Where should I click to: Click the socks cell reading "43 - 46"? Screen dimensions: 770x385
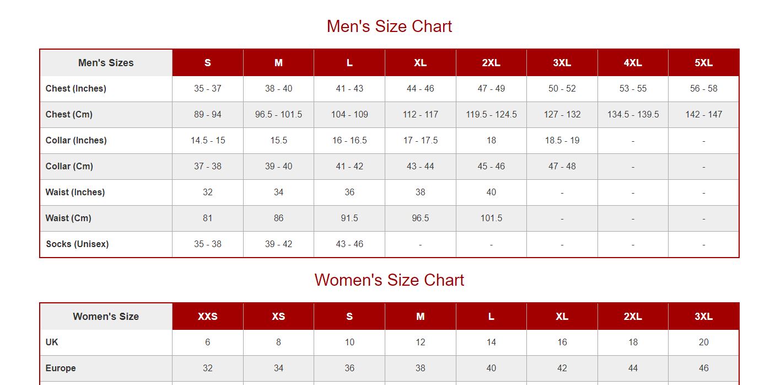click(349, 244)
